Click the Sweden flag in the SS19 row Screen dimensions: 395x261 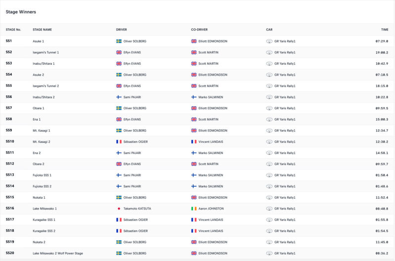click(119, 242)
